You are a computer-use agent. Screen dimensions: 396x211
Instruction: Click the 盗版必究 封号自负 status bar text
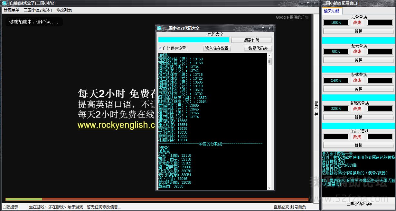tap(289, 207)
